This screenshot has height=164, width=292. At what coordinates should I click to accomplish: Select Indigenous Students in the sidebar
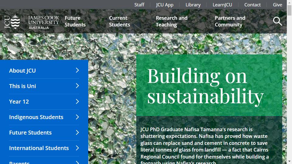(x=36, y=117)
